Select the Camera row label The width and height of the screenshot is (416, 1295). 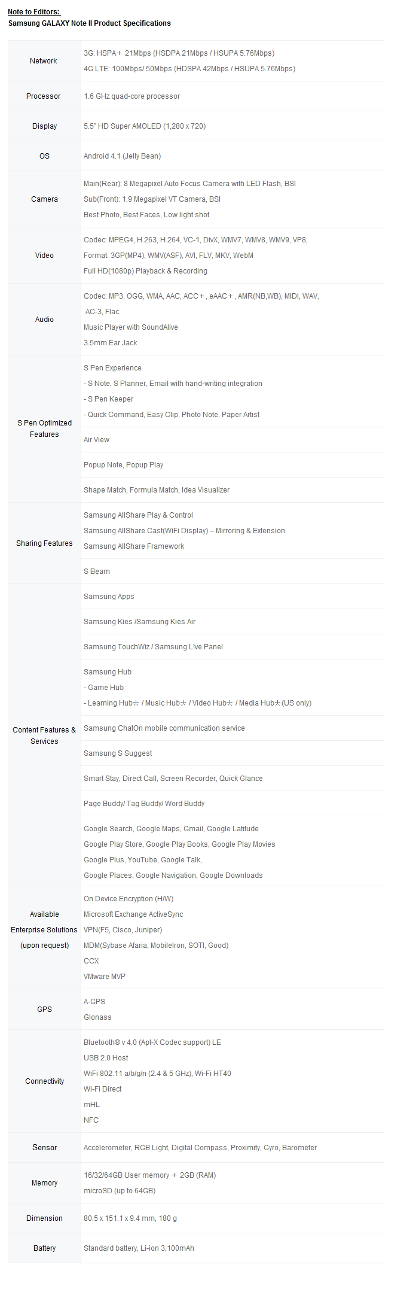click(x=44, y=199)
